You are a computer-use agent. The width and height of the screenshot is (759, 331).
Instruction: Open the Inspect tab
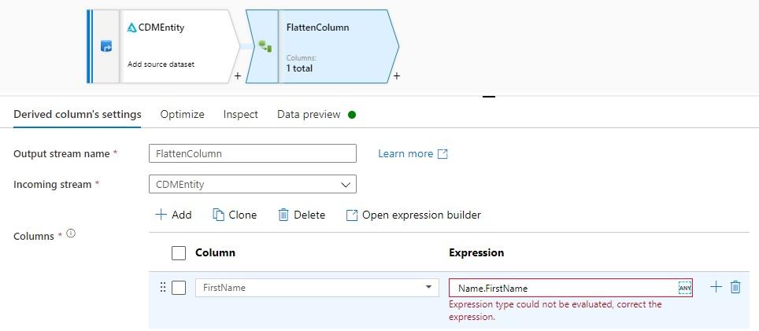tap(240, 114)
